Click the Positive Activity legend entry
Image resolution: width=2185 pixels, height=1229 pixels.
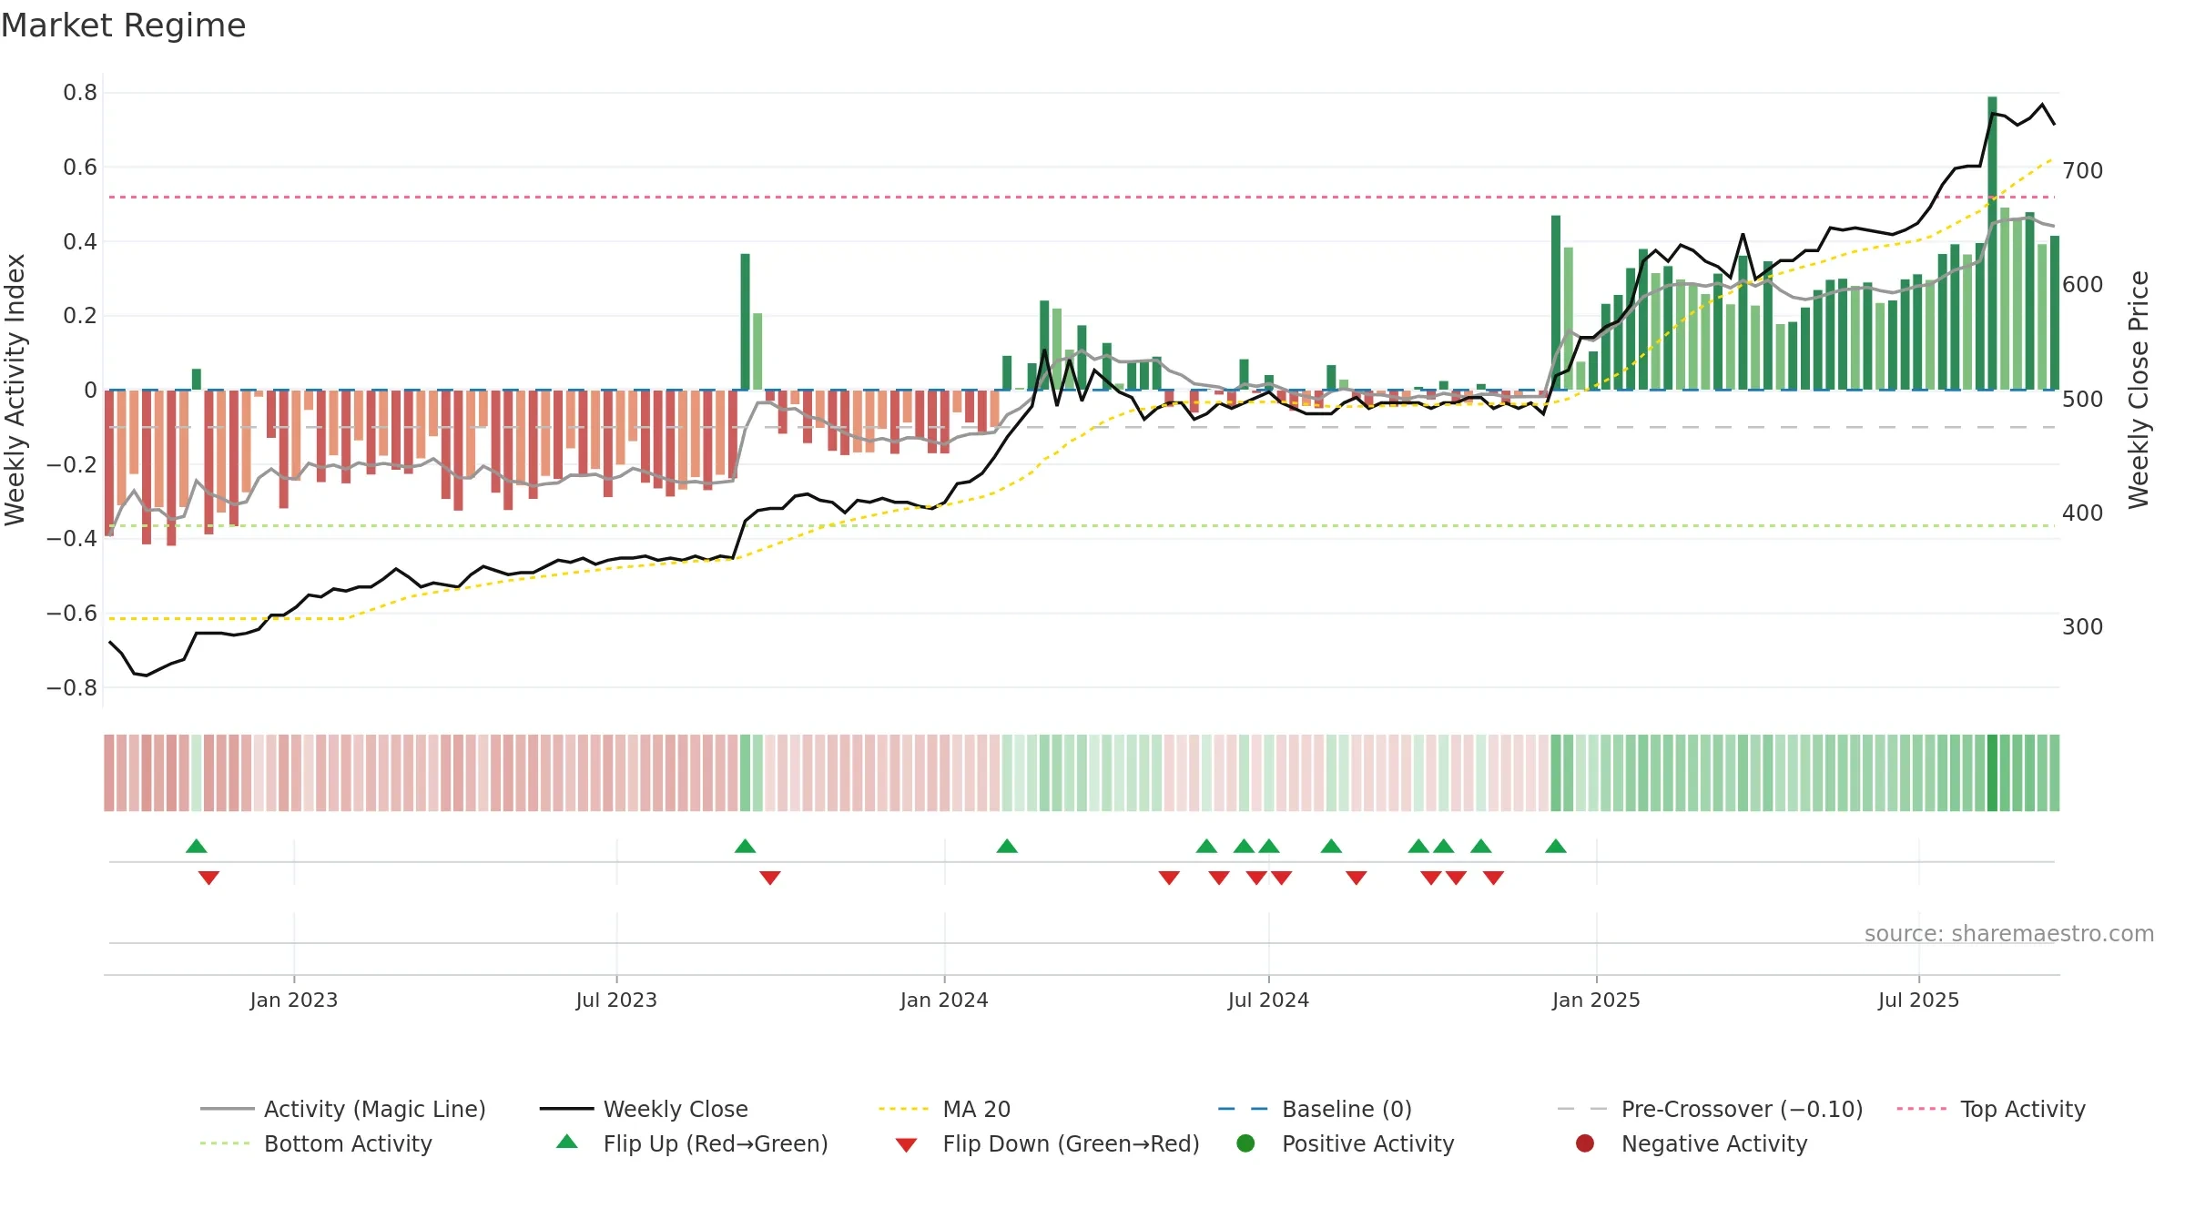click(x=1346, y=1143)
